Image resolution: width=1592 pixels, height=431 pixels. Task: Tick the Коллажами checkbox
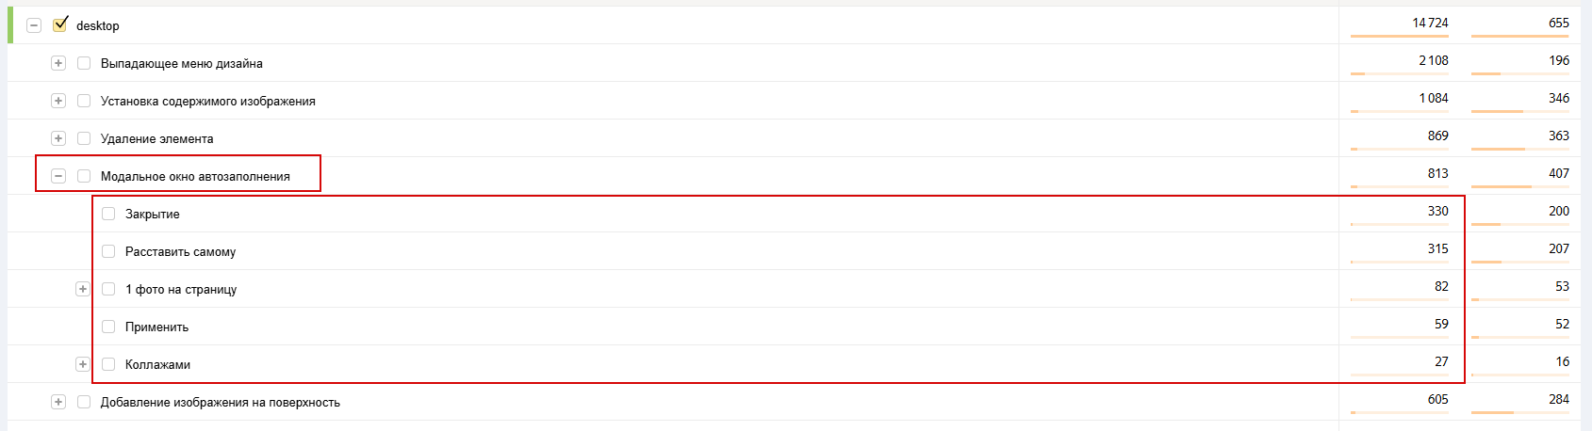[x=108, y=364]
